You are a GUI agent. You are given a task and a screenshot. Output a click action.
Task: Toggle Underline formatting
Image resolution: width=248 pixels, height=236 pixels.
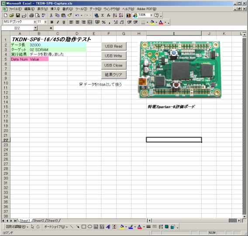(x=64, y=22)
